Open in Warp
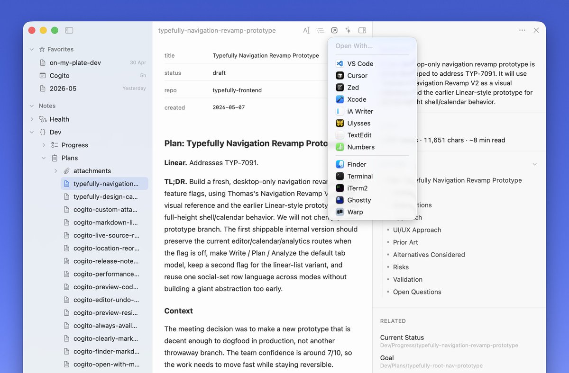569x373 pixels. [x=372, y=212]
